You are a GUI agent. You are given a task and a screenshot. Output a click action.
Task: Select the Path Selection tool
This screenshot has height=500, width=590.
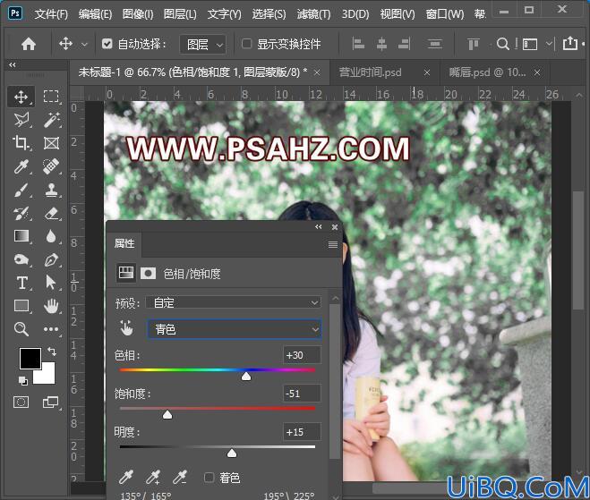click(x=51, y=283)
